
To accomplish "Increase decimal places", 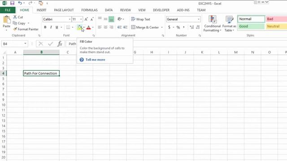I will (192, 27).
